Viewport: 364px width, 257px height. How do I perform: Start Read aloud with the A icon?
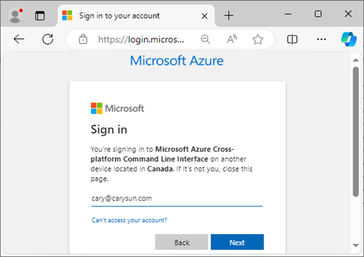point(232,39)
